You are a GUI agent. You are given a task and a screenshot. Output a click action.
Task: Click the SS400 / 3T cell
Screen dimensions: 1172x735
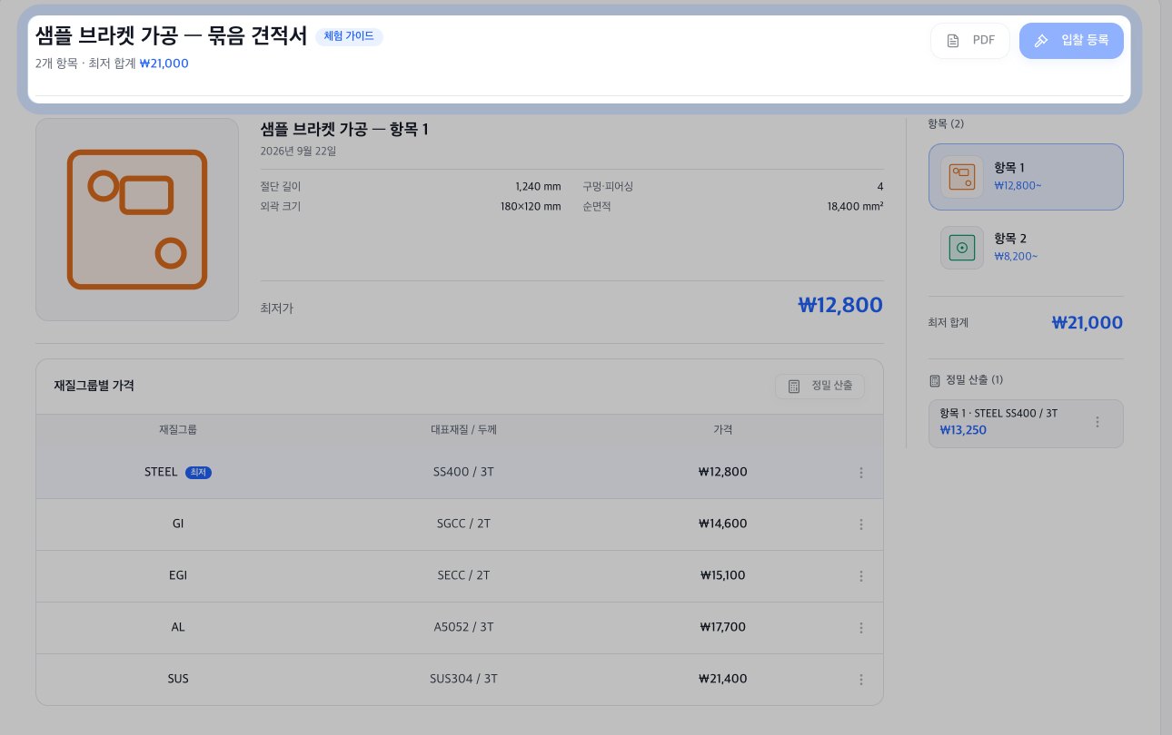click(x=463, y=473)
